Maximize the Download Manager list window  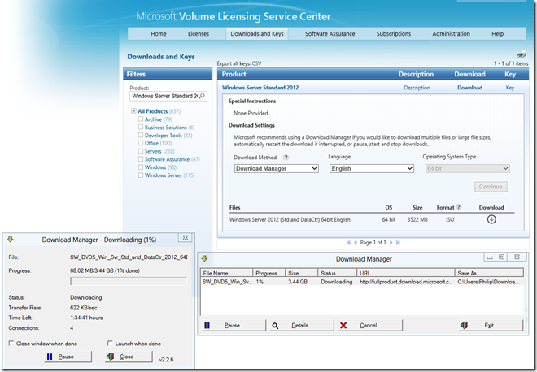tap(502, 257)
